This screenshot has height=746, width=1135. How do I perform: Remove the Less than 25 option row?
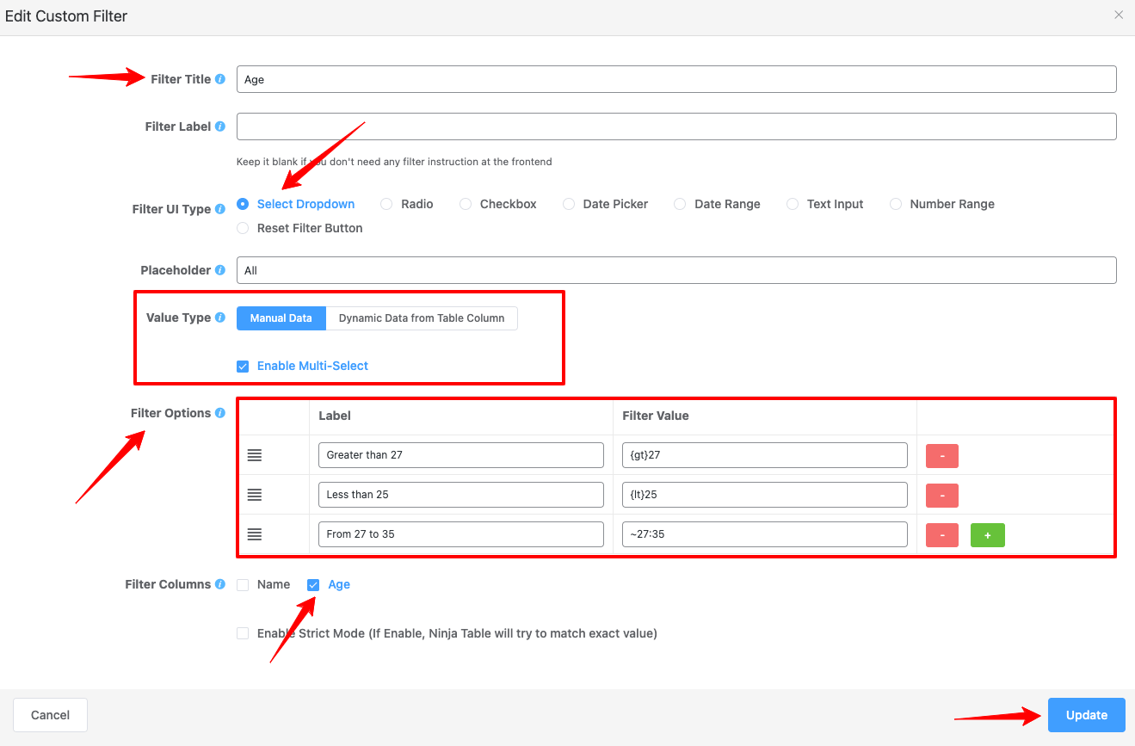pyautogui.click(x=942, y=495)
